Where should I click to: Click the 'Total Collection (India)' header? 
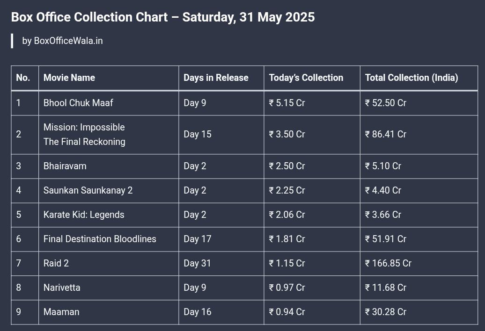[412, 78]
